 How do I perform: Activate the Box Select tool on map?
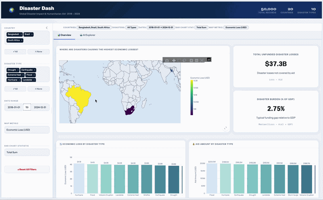coord(179,60)
